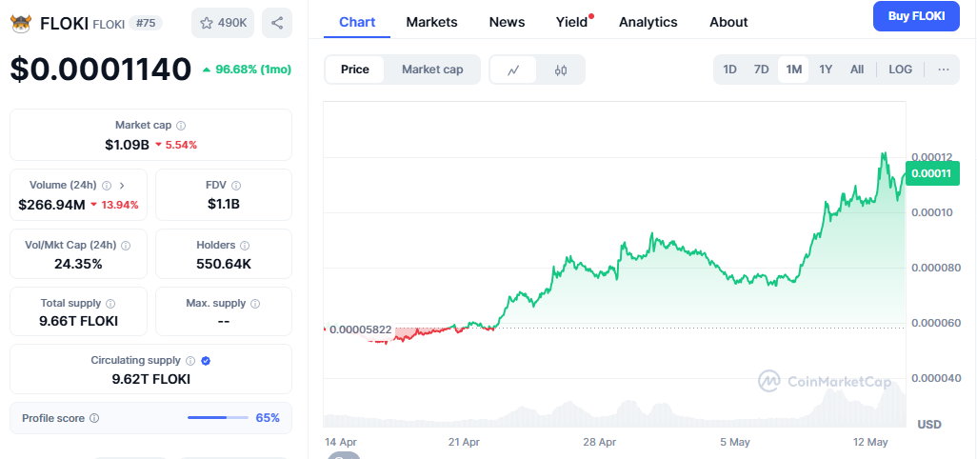The width and height of the screenshot is (977, 459).
Task: Click the $266.94M volume value
Action: tap(51, 205)
